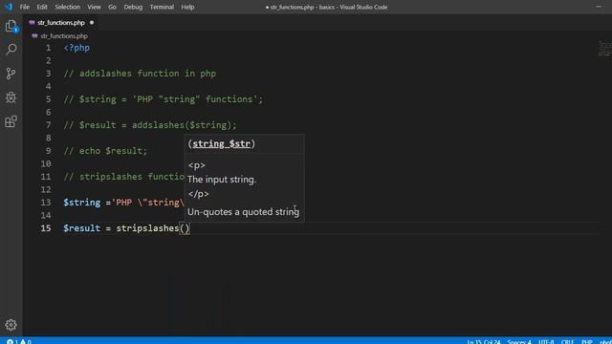Viewport: 612px width, 344px height.
Task: Click the Visual Studio Code logo icon
Action: pyautogui.click(x=9, y=7)
